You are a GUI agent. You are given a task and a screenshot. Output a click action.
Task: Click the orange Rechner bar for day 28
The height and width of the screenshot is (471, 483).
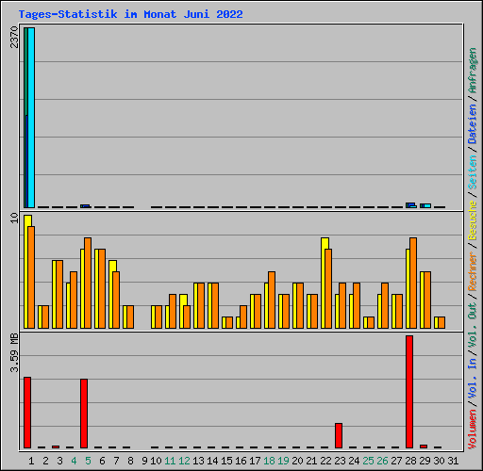pos(413,283)
